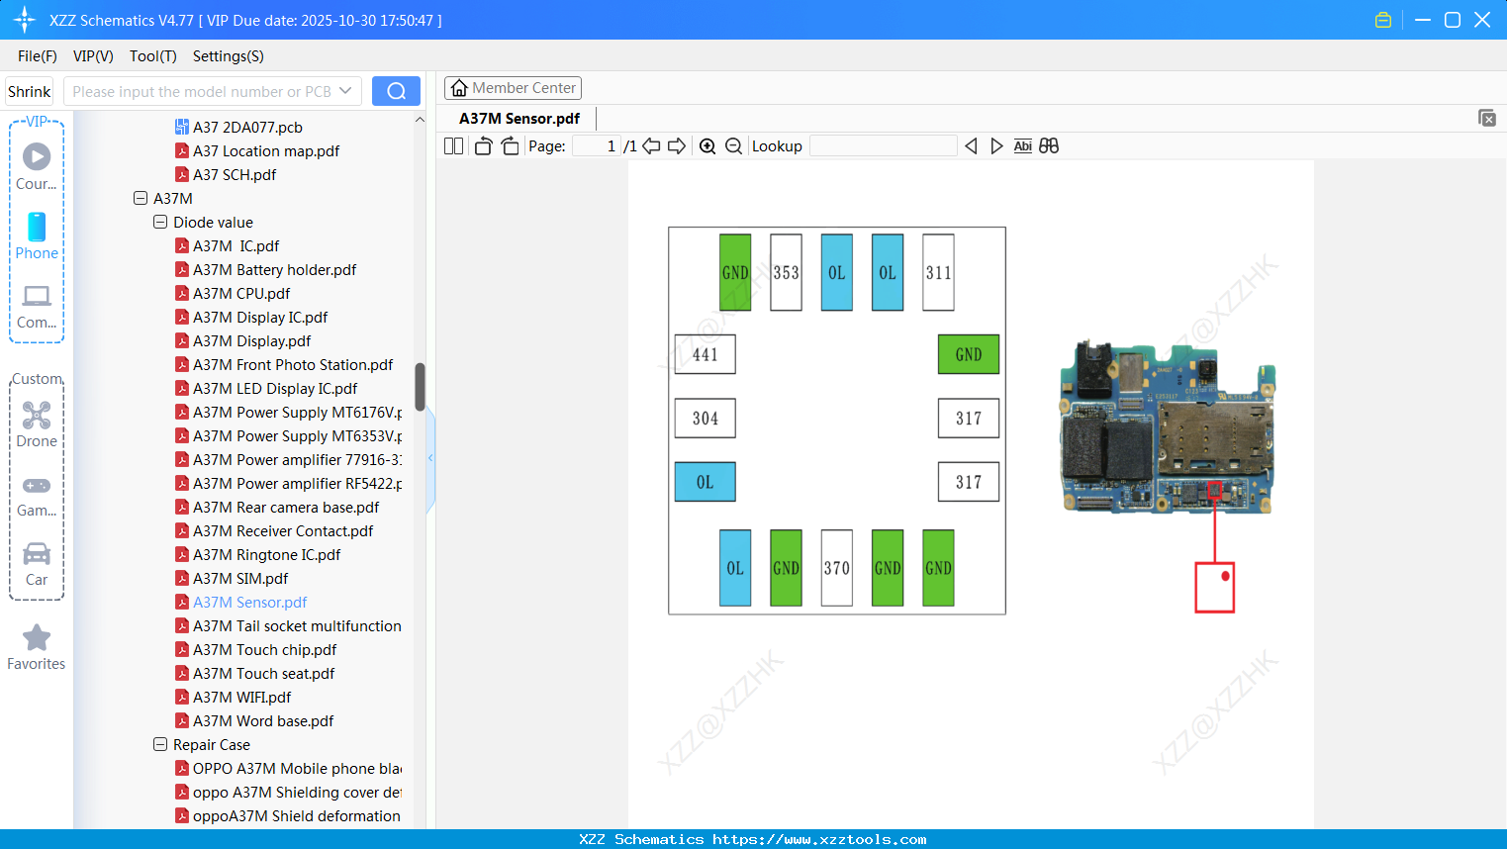Screen dimensions: 1507x849
Task: Zoom out of the PDF
Action: coord(733,146)
